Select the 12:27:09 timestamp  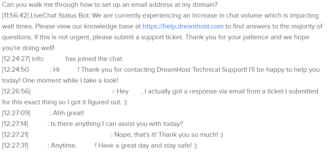pos(16,113)
